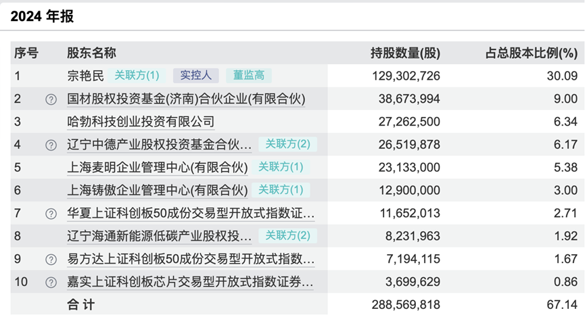585x315 pixels.
Task: Click the help icon beside 国材股权投资基金
Action: coord(51,99)
